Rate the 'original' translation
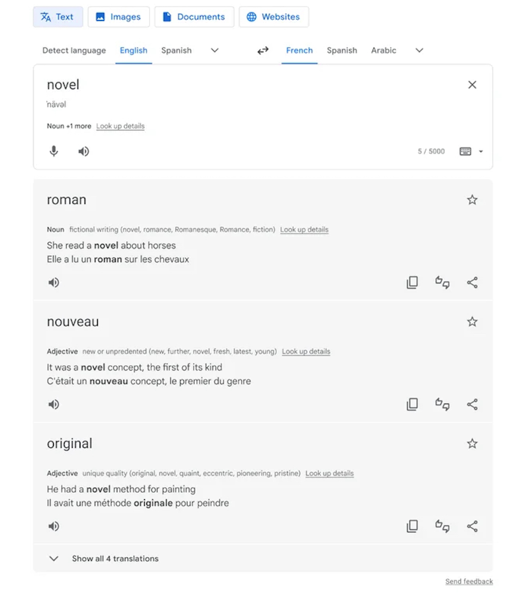The image size is (523, 598). 442,526
